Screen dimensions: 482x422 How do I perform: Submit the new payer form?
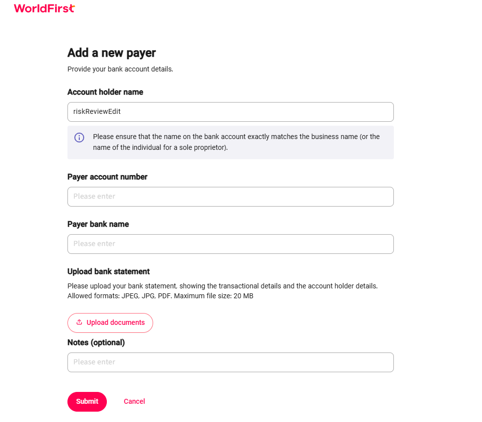[x=87, y=402]
